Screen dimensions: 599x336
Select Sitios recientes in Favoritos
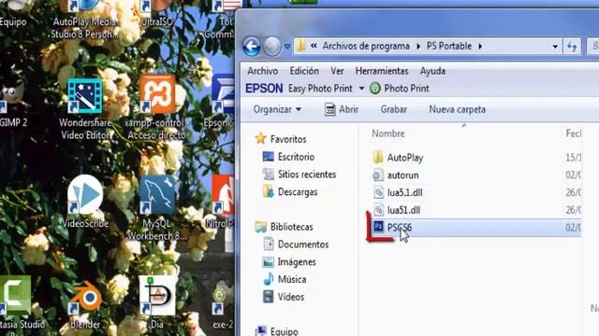coord(307,175)
